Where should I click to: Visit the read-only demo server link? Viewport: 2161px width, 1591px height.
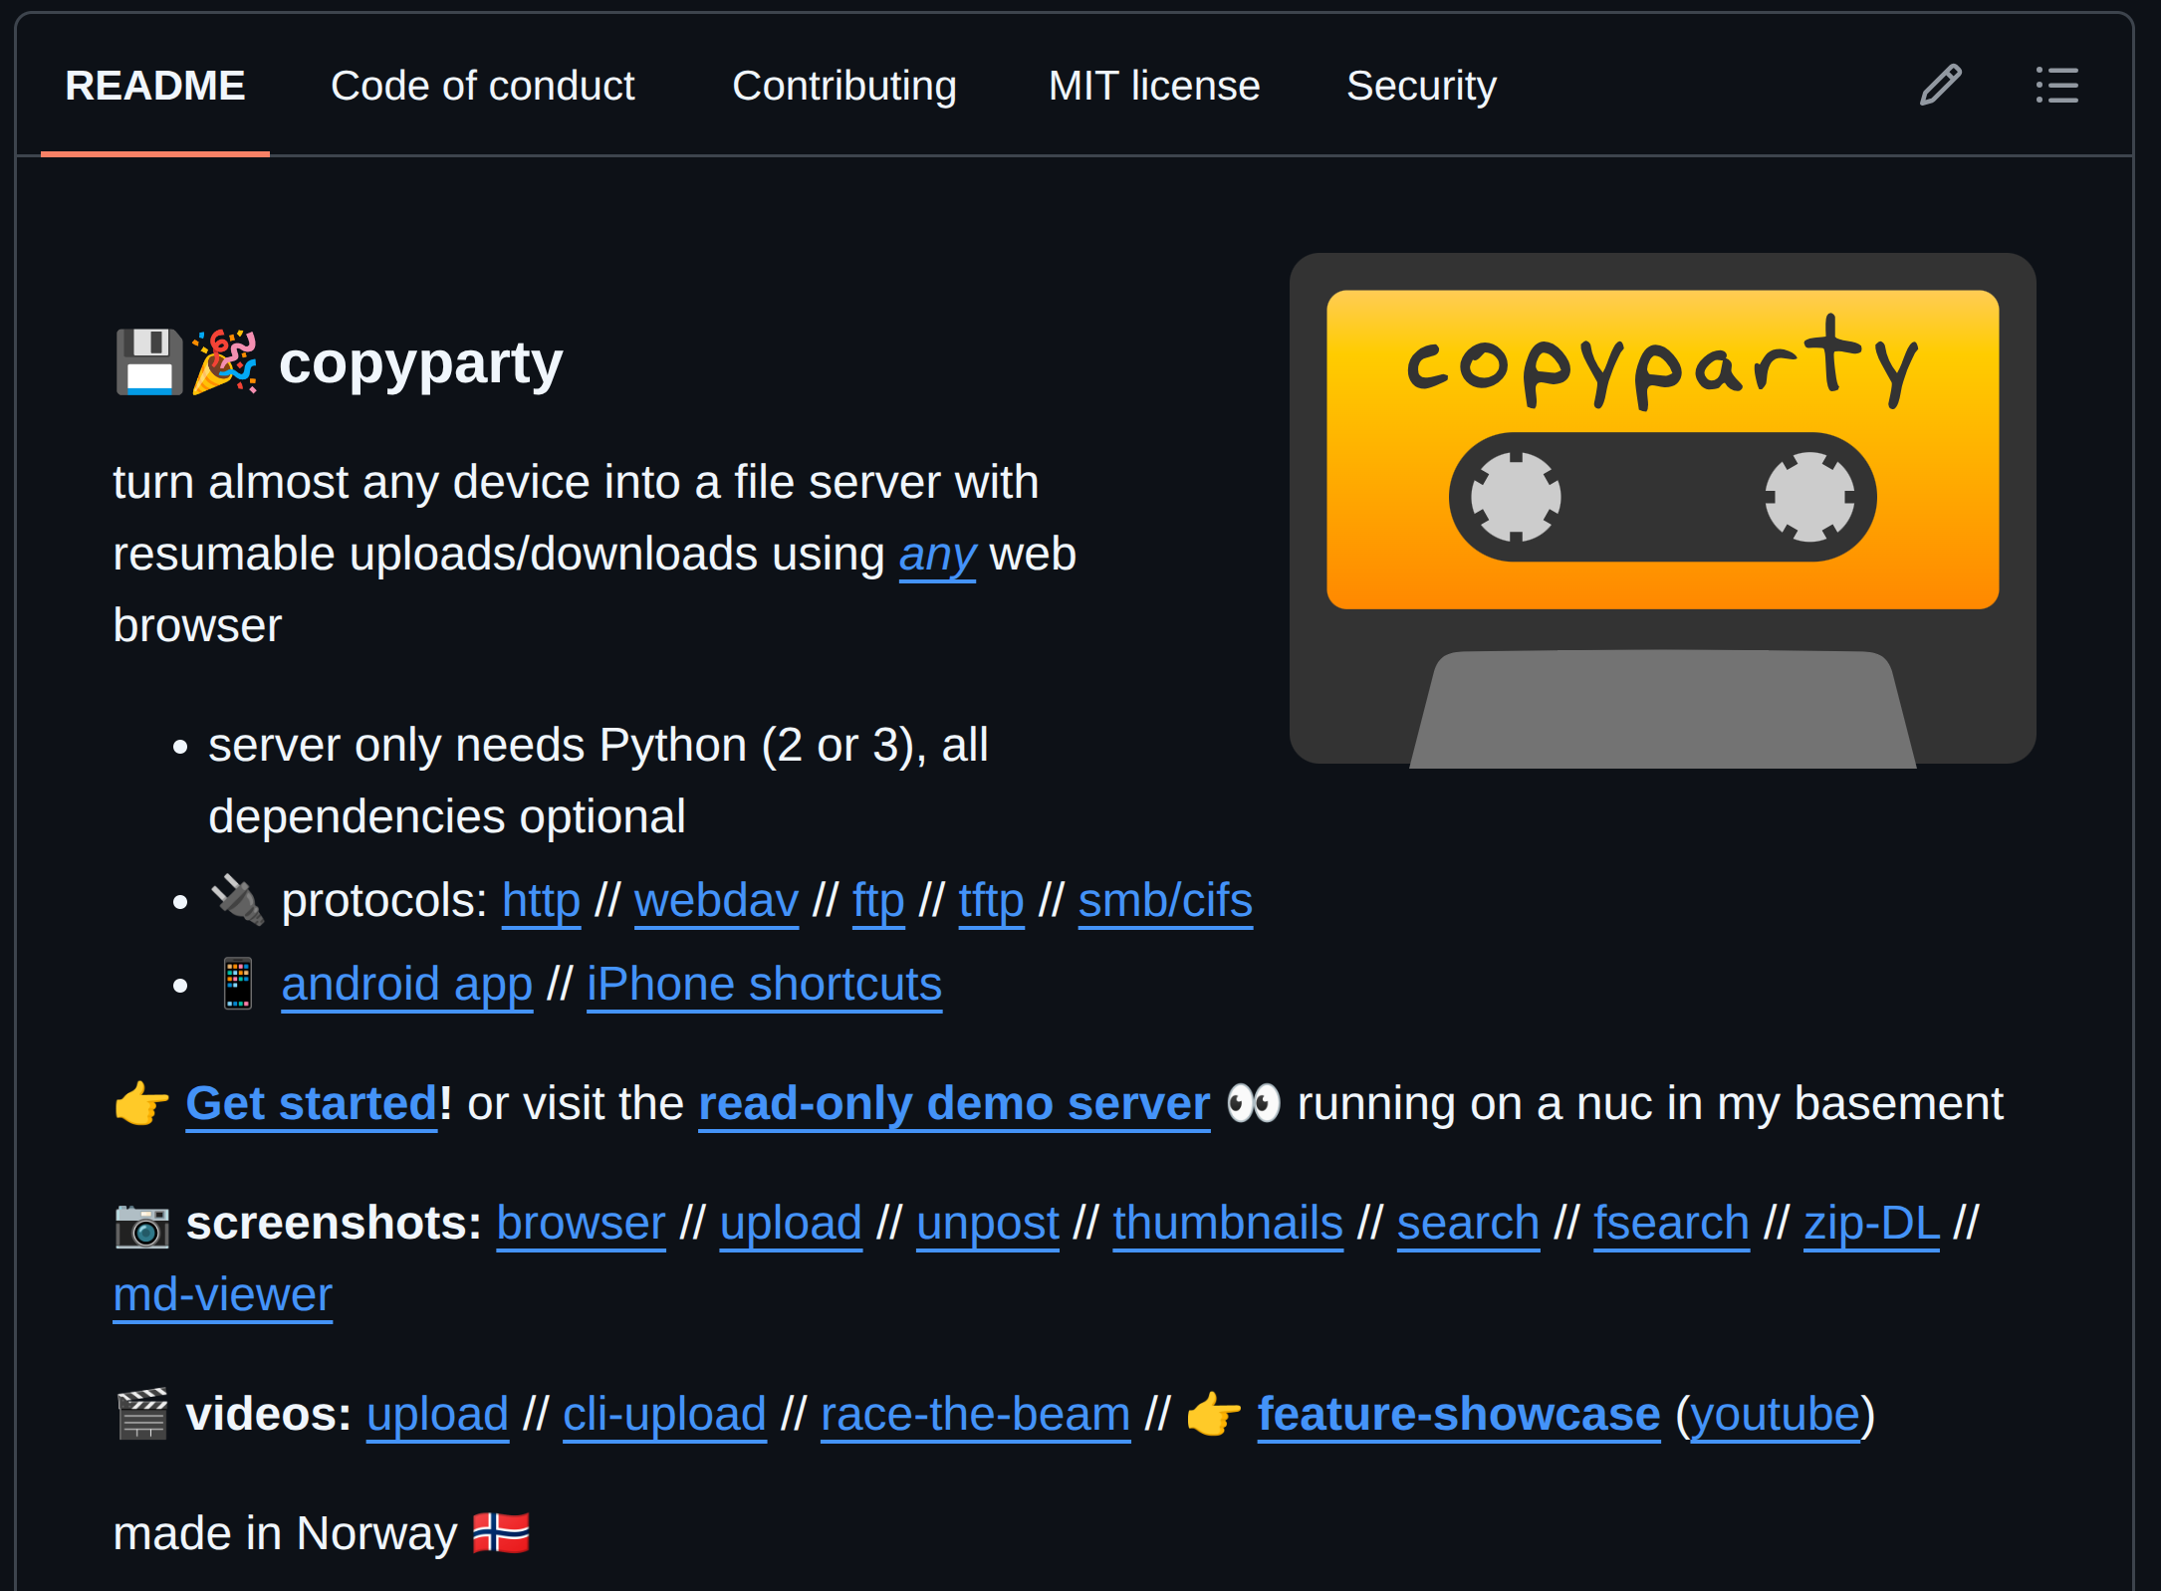click(953, 1103)
